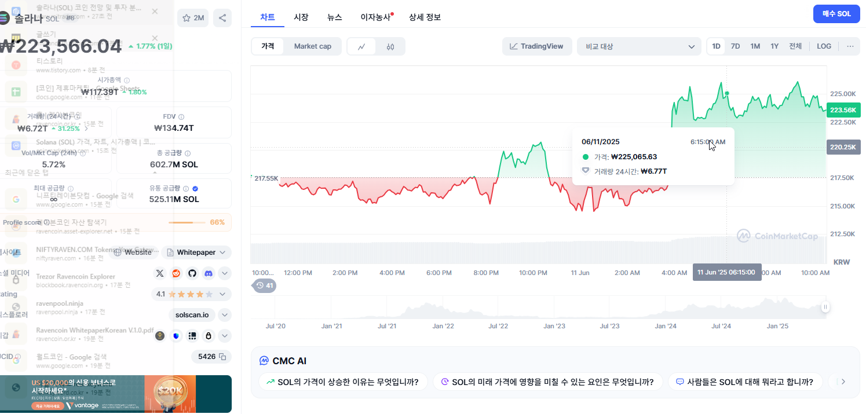Viewport: 866px width, 414px height.
Task: Click the black grid wallet icon
Action: 192,336
